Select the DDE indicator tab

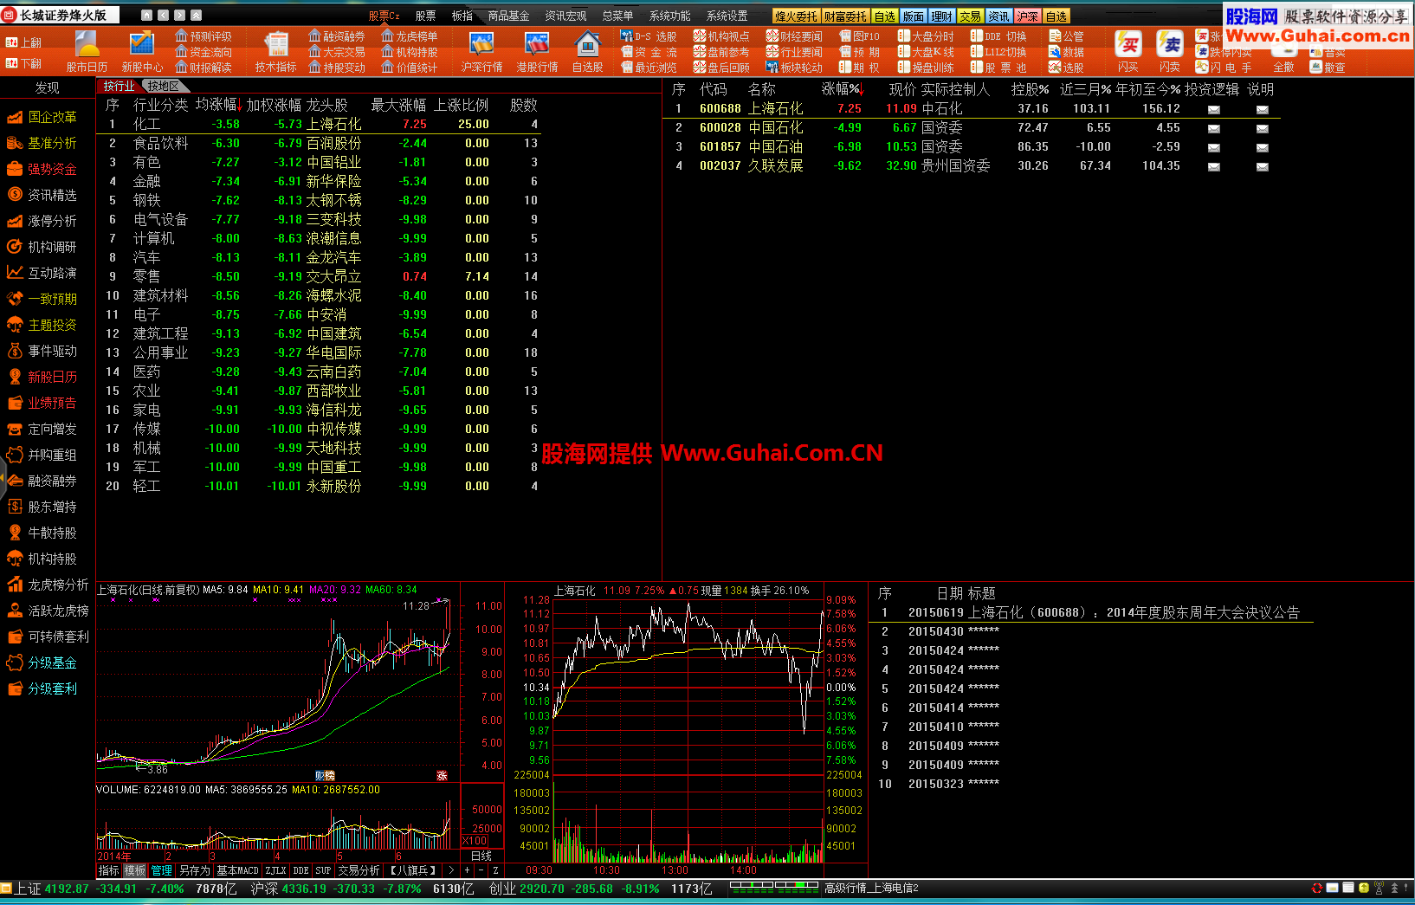pyautogui.click(x=300, y=870)
